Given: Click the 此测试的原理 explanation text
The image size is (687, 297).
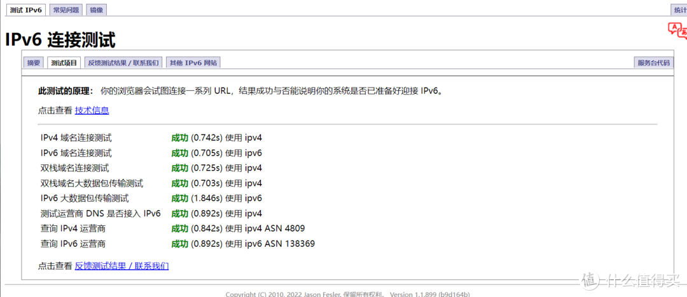Looking at the screenshot, I should pyautogui.click(x=243, y=91).
